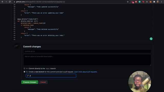Open the Grammarly extension in the toolbar
The height and width of the screenshot is (92, 164).
(x=140, y=2)
